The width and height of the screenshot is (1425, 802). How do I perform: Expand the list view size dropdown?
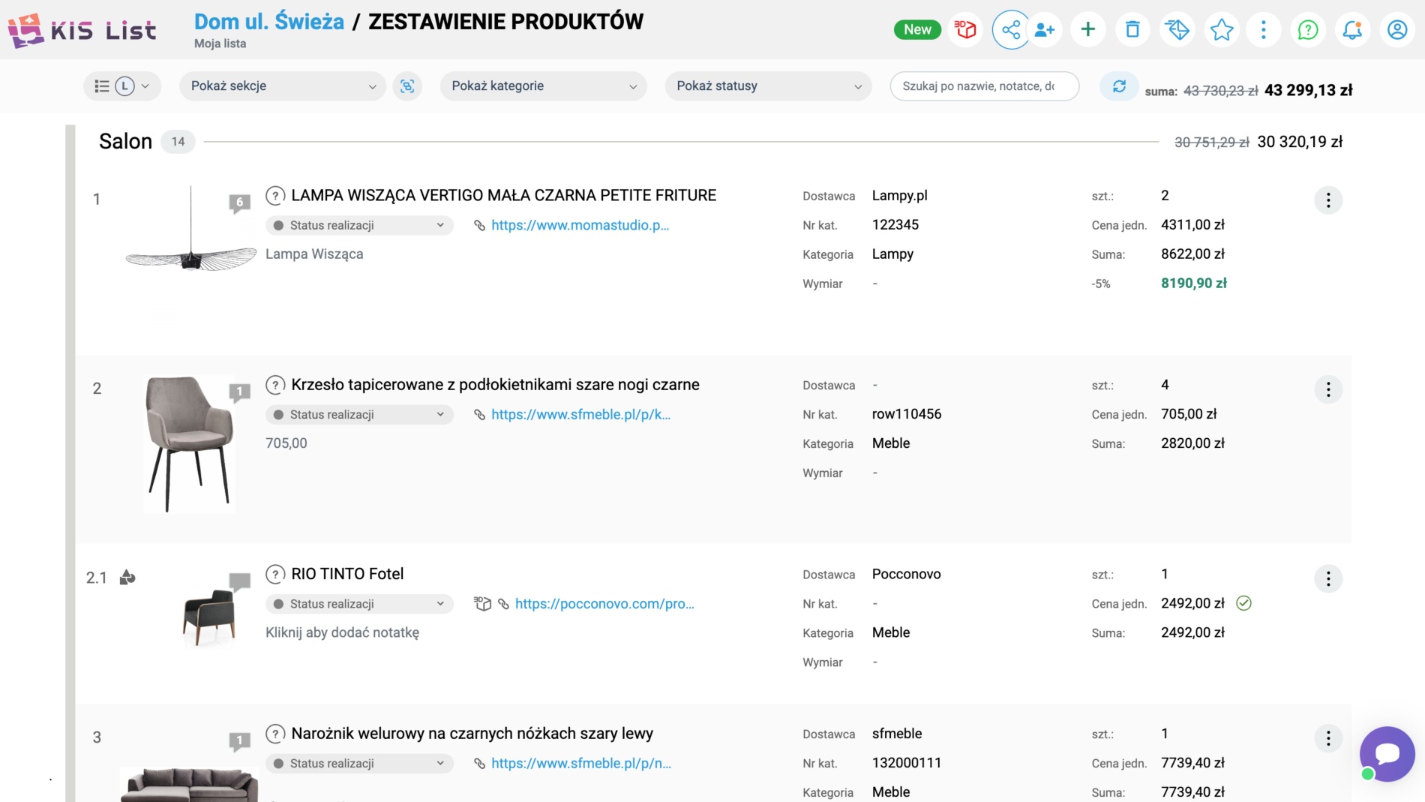121,86
